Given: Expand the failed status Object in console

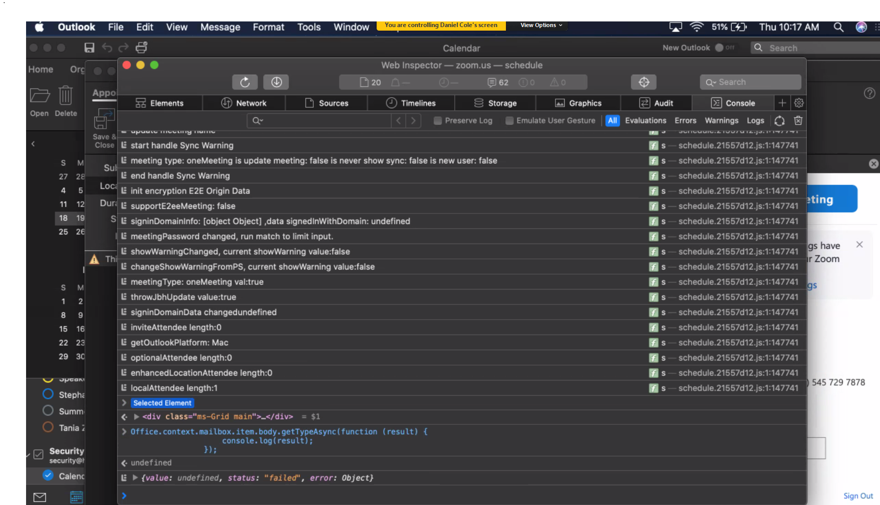Looking at the screenshot, I should [x=135, y=477].
